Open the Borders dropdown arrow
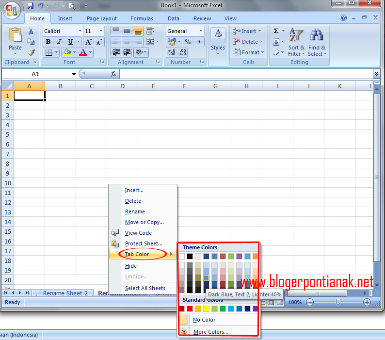 [x=56, y=52]
